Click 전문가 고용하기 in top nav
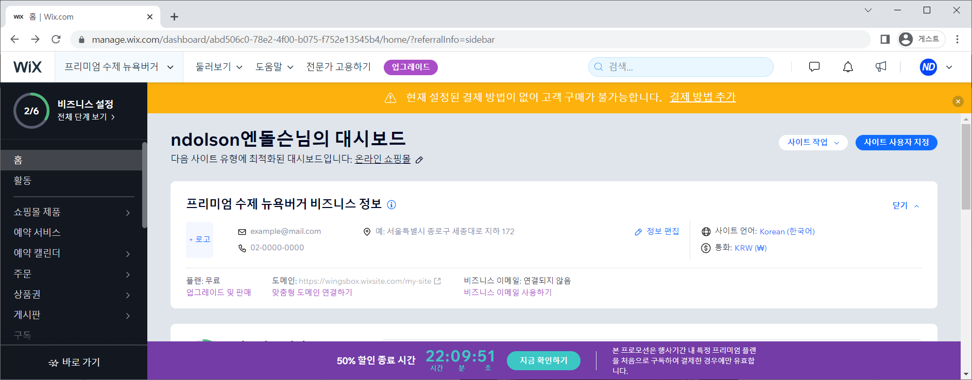Screen dimensions: 972x380 338,67
